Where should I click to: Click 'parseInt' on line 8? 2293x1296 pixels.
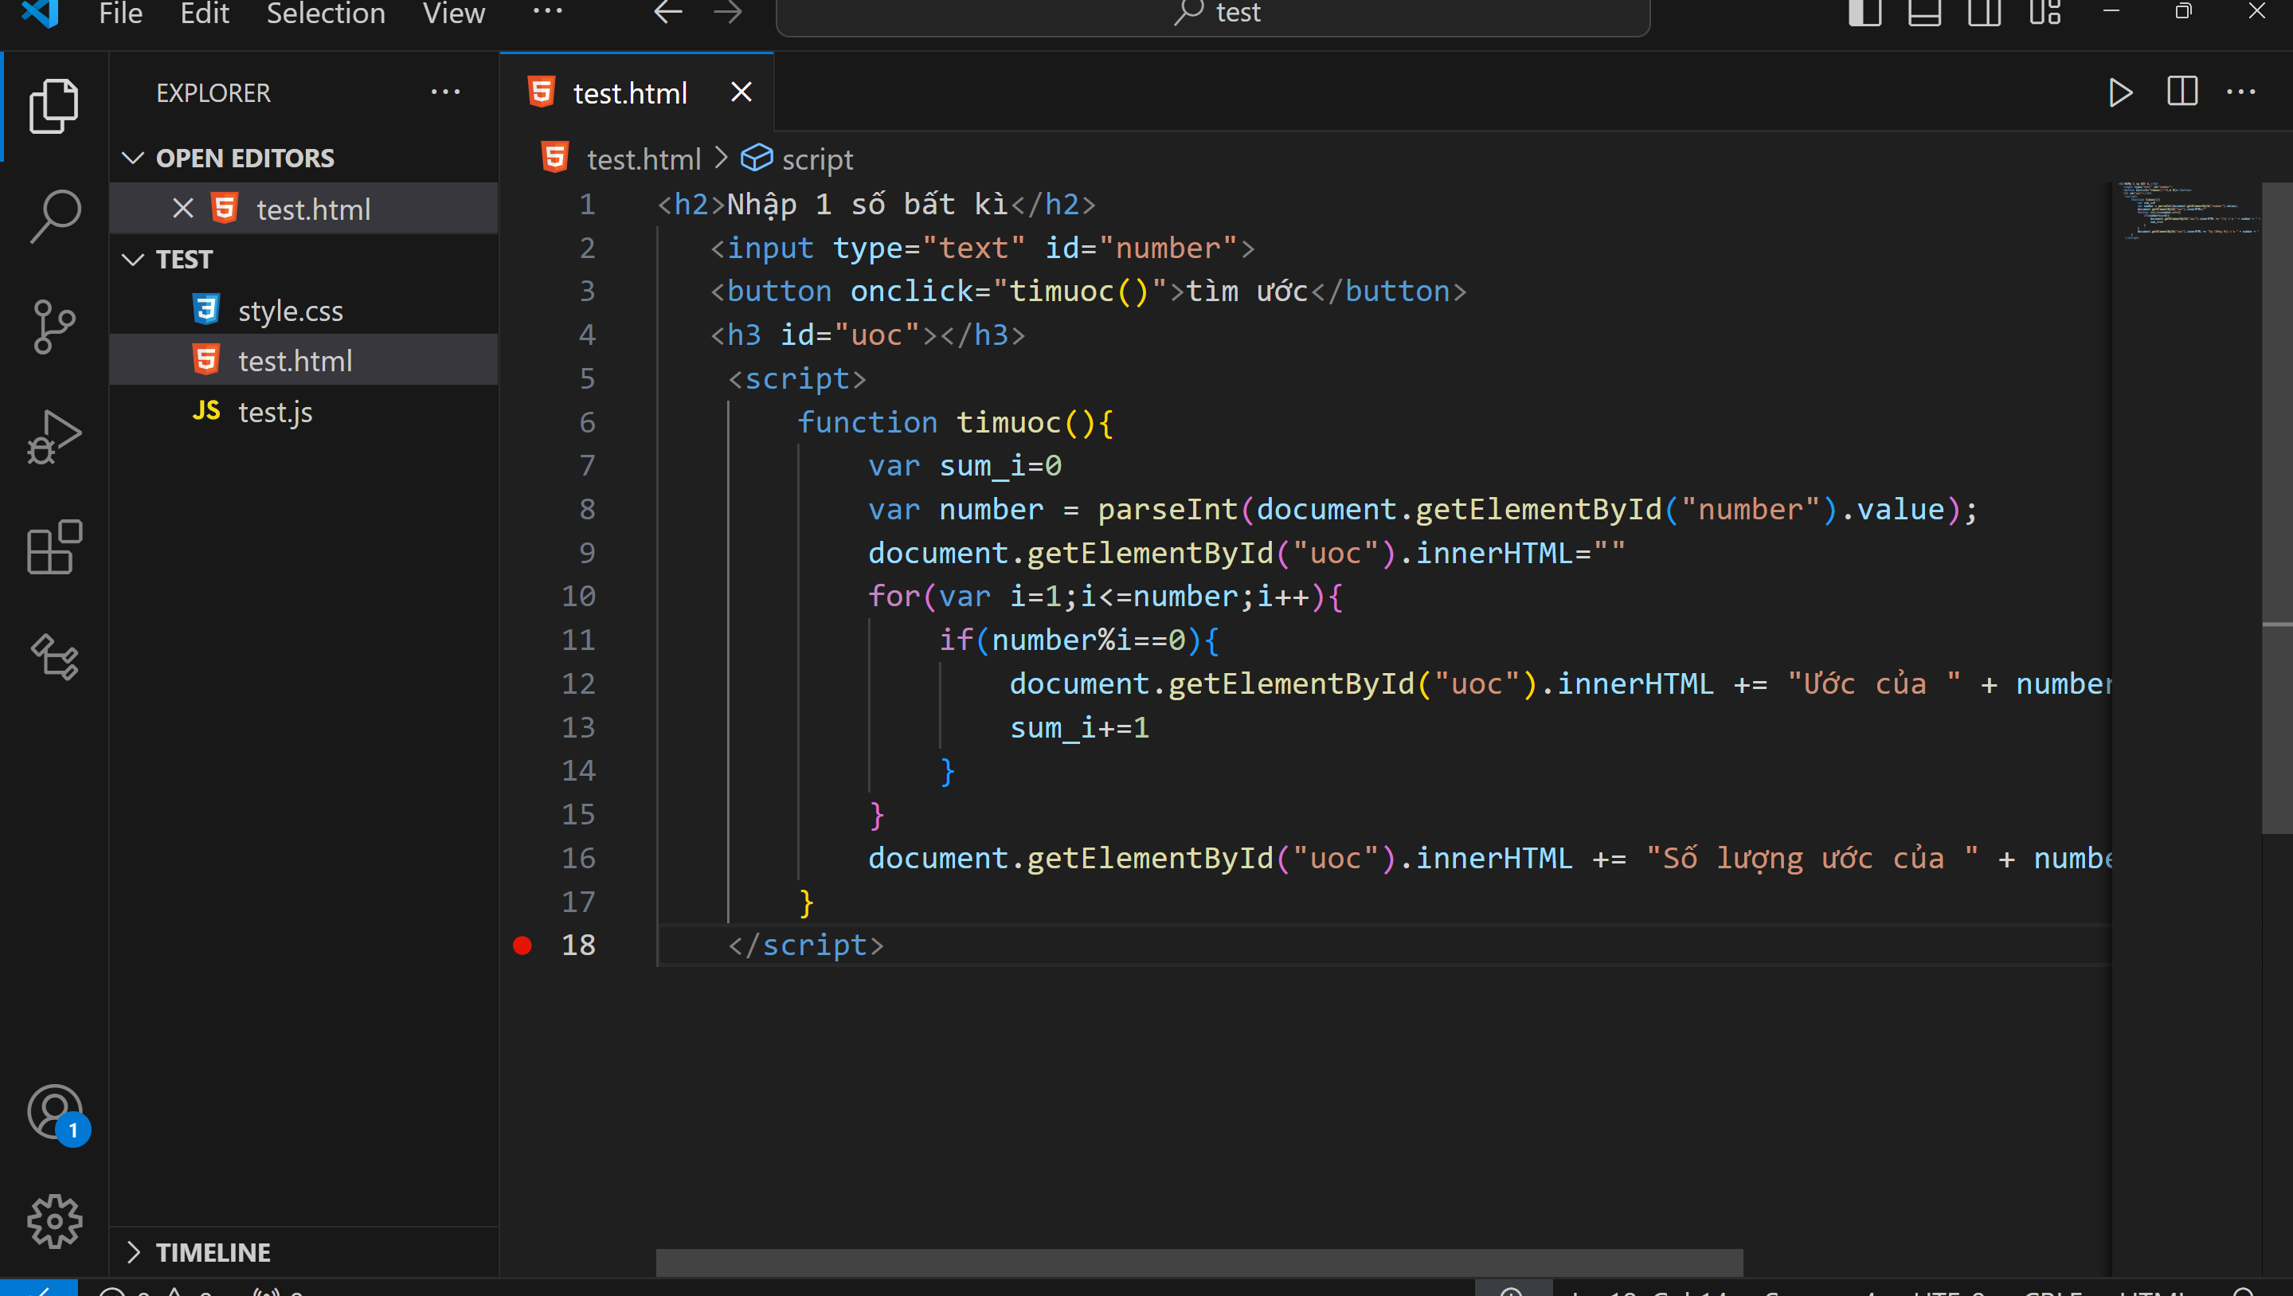coord(1167,509)
